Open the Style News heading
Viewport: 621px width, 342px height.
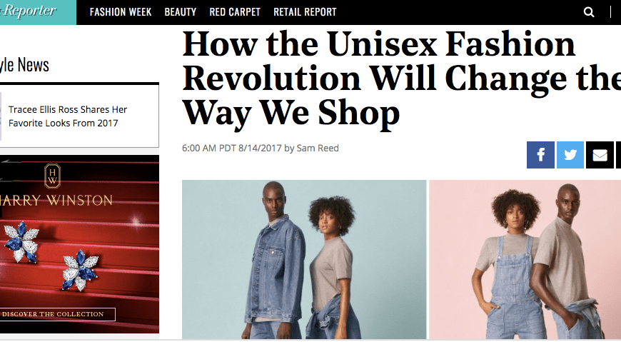pos(24,65)
